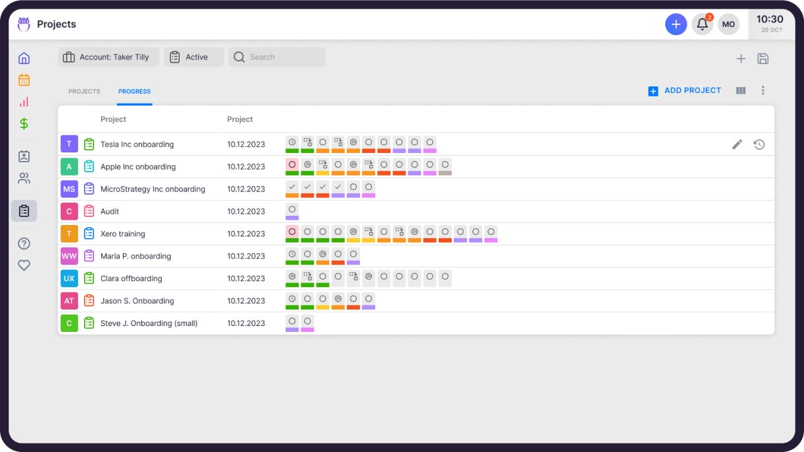The width and height of the screenshot is (804, 452).
Task: Open the Home icon in the sidebar
Action: pos(24,58)
